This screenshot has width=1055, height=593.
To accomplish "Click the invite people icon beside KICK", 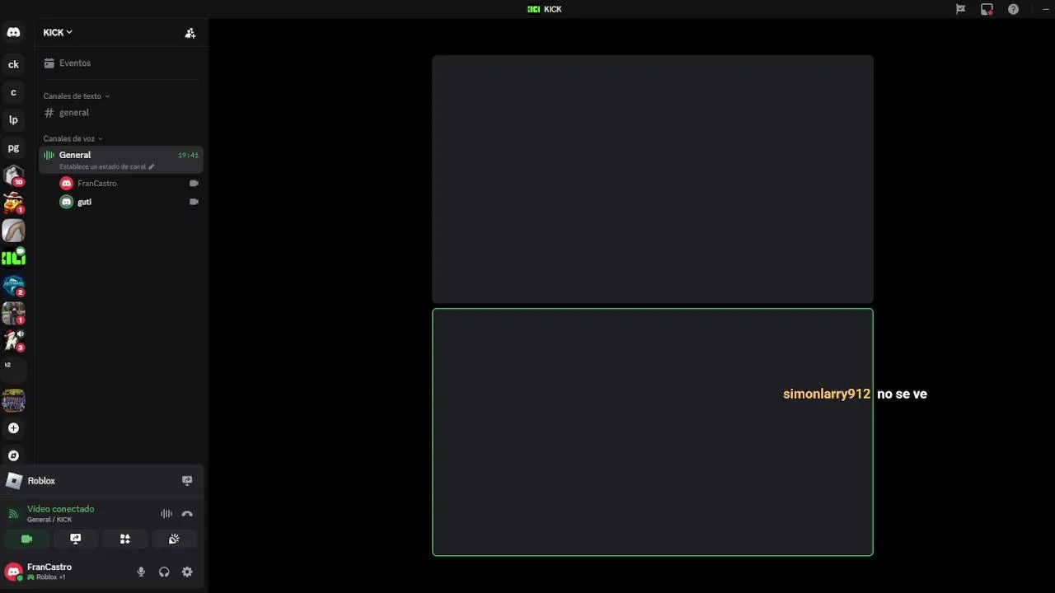I will pos(190,33).
